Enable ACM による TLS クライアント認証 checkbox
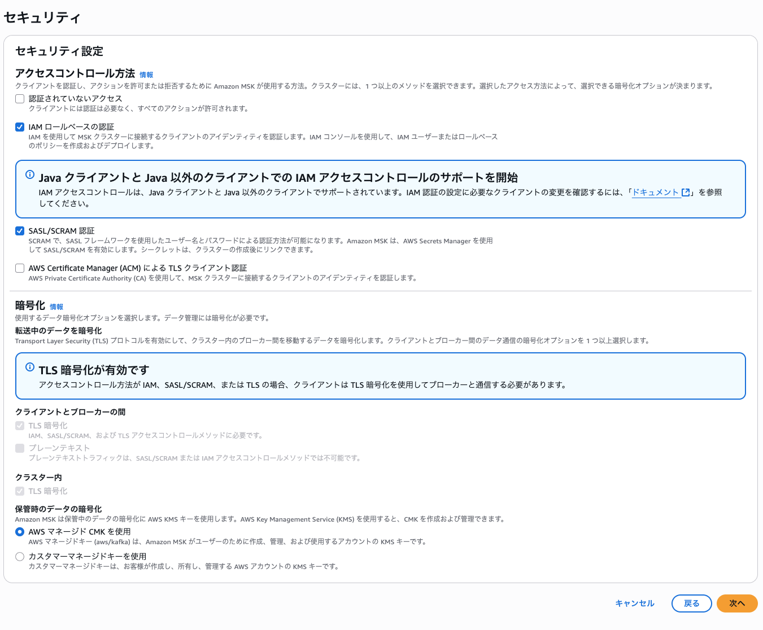Viewport: 763px width, 630px height. pyautogui.click(x=20, y=268)
